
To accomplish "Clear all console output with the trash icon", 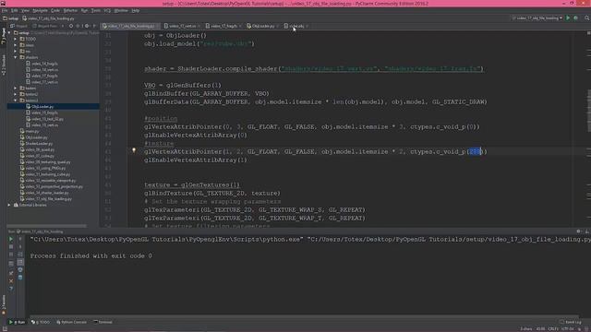I will [20, 278].
